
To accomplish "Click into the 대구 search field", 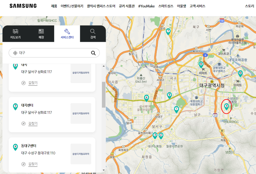I will [54, 53].
